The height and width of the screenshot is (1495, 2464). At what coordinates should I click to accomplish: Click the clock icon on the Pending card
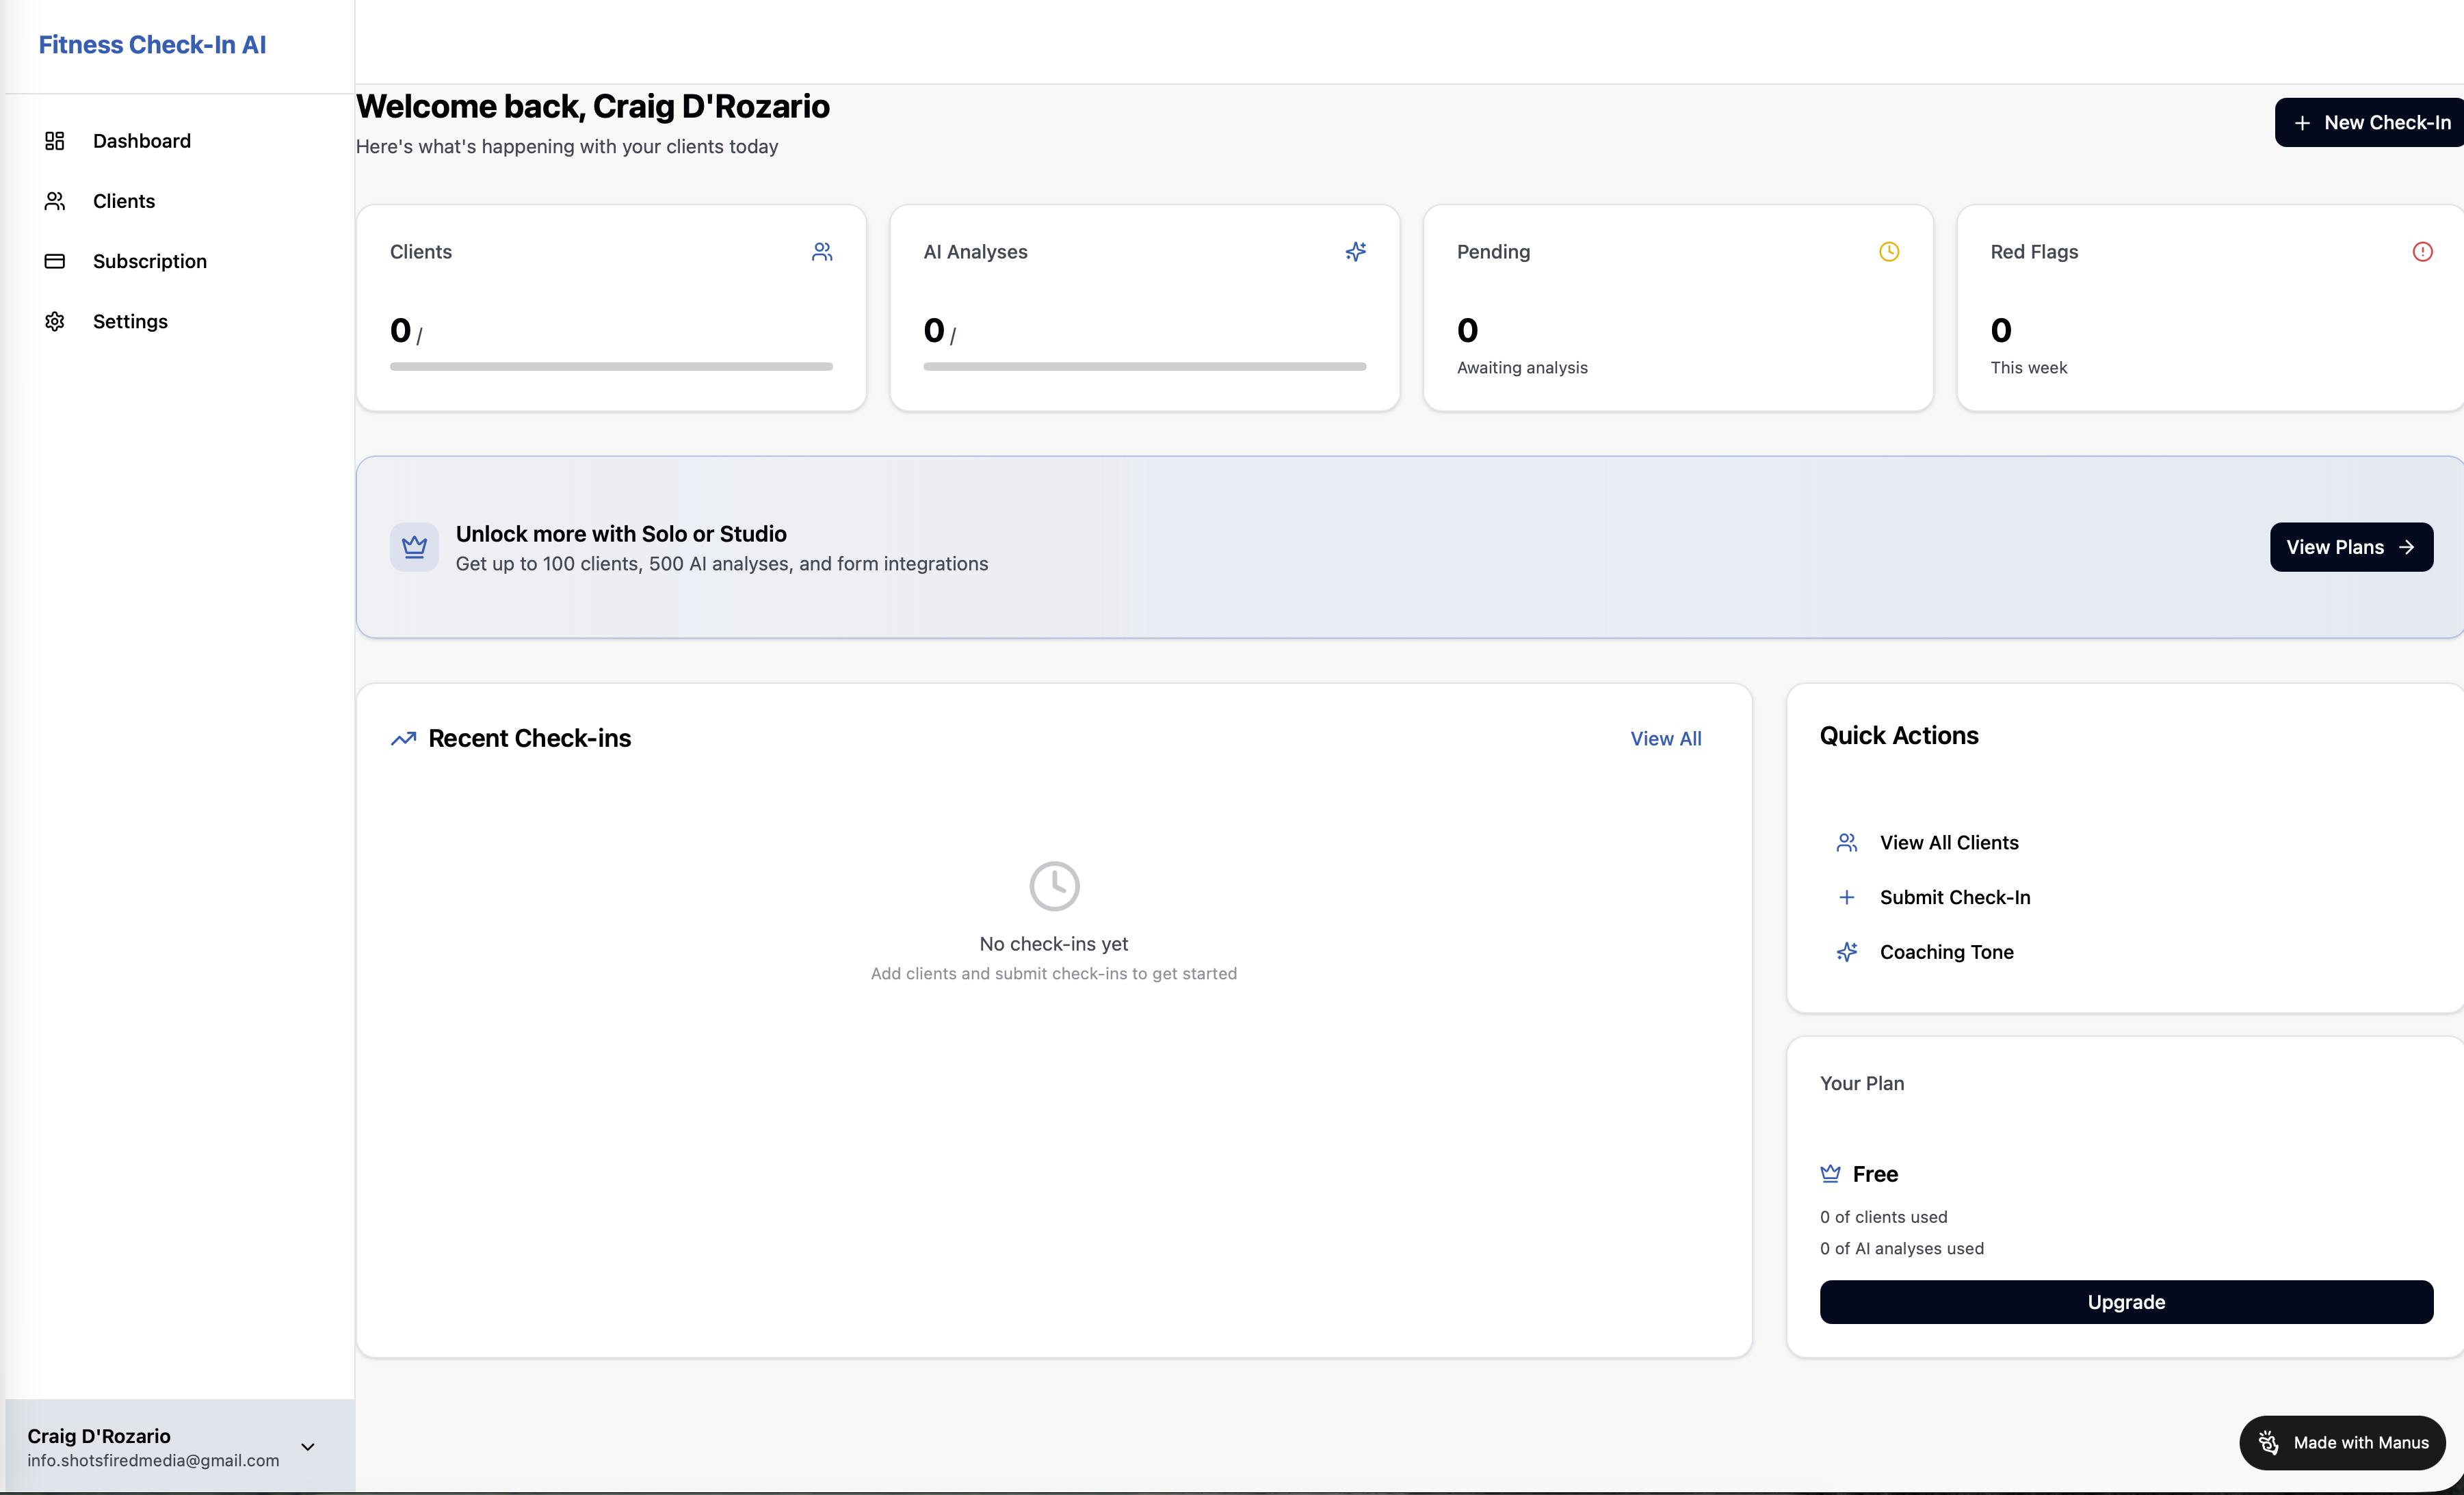tap(1888, 251)
